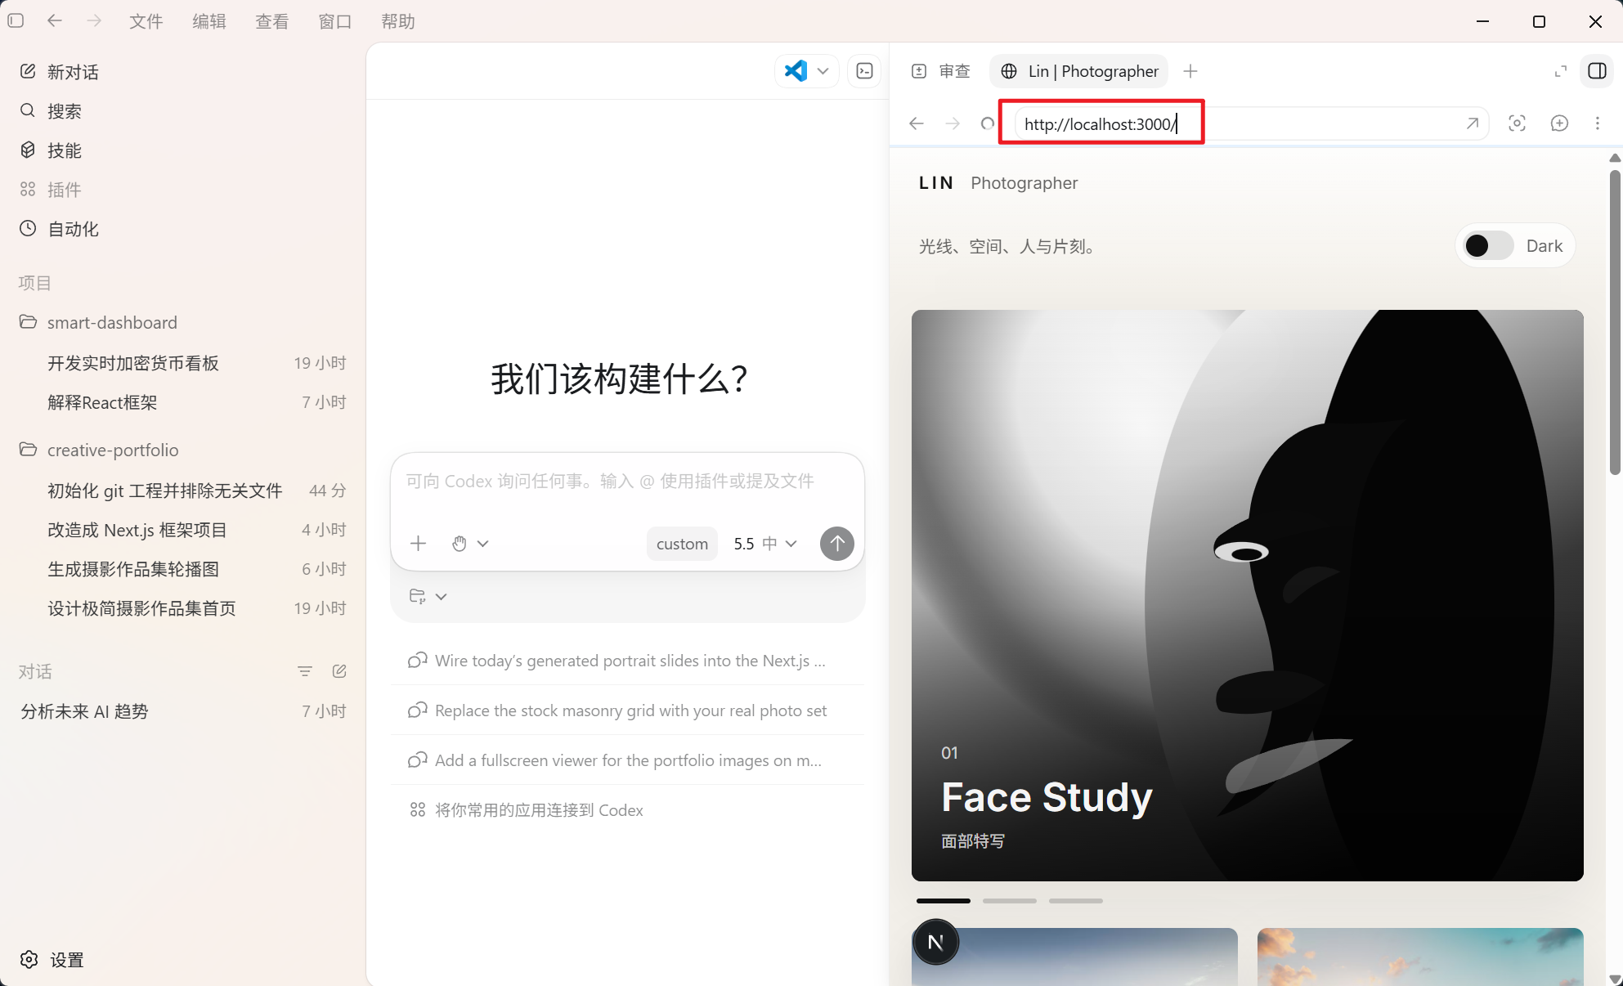Toggle the left sidebar panel icon

(16, 21)
